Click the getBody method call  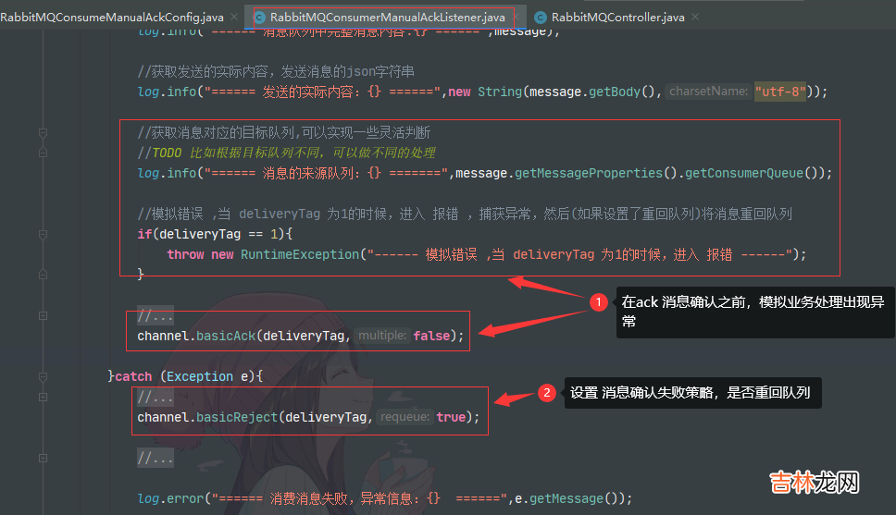615,92
